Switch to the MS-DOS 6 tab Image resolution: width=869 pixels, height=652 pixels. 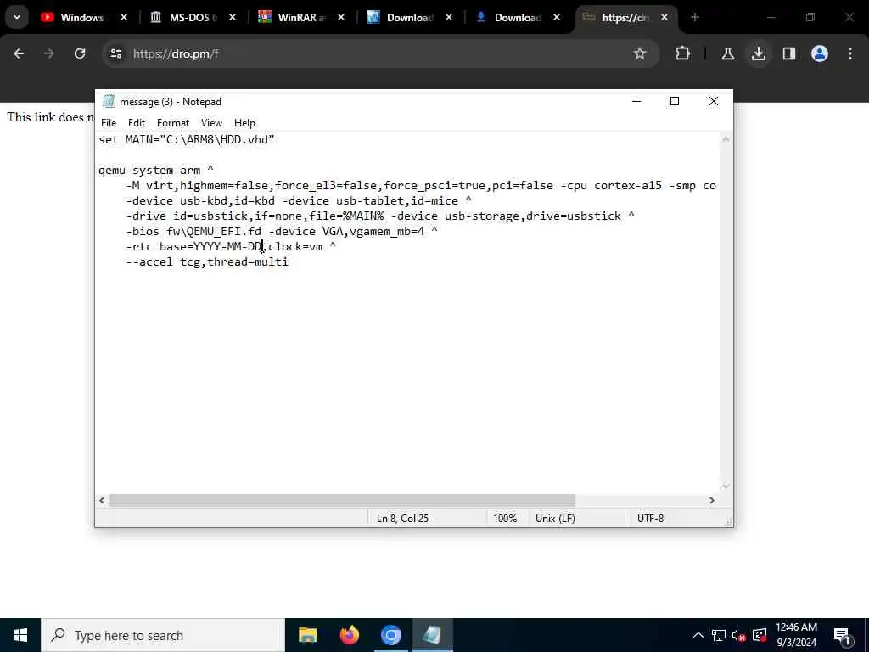(x=193, y=17)
